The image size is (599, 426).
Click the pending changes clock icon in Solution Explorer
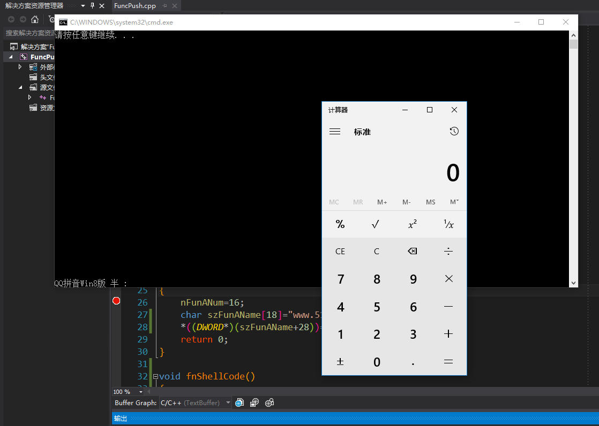coord(51,19)
